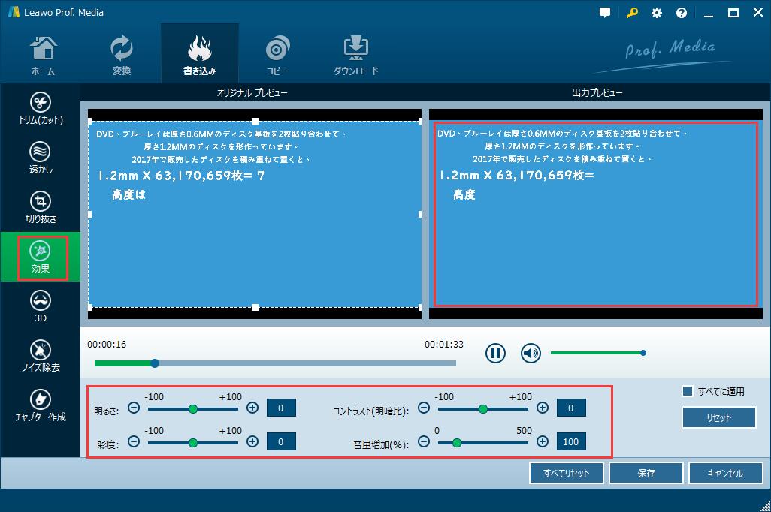Screen dimensions: 771x512
Task: Mute audio with the speaker icon
Action: pos(530,353)
